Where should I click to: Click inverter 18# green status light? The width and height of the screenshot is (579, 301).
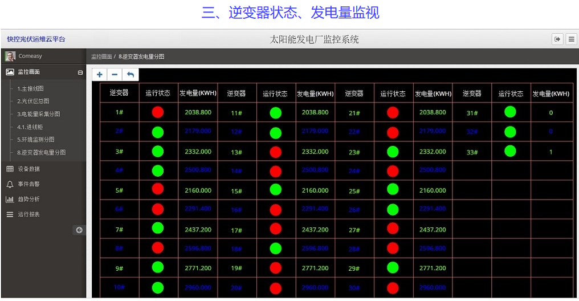tap(275, 248)
